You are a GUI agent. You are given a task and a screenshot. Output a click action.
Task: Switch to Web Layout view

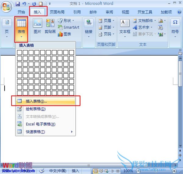point(106,171)
